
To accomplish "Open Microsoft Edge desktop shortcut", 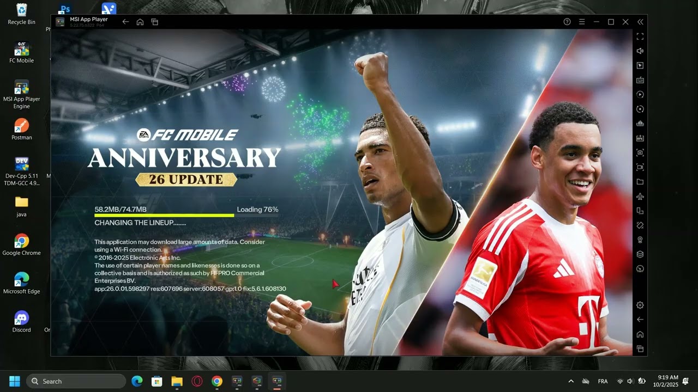I will 22,283.
